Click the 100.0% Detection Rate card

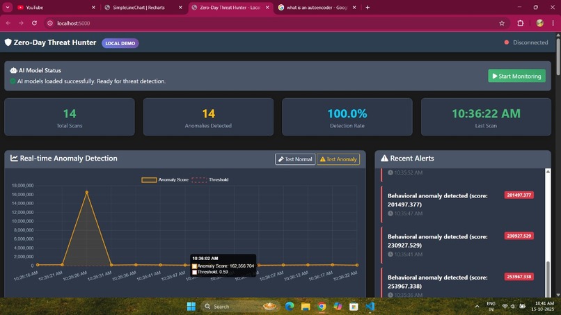pyautogui.click(x=347, y=117)
